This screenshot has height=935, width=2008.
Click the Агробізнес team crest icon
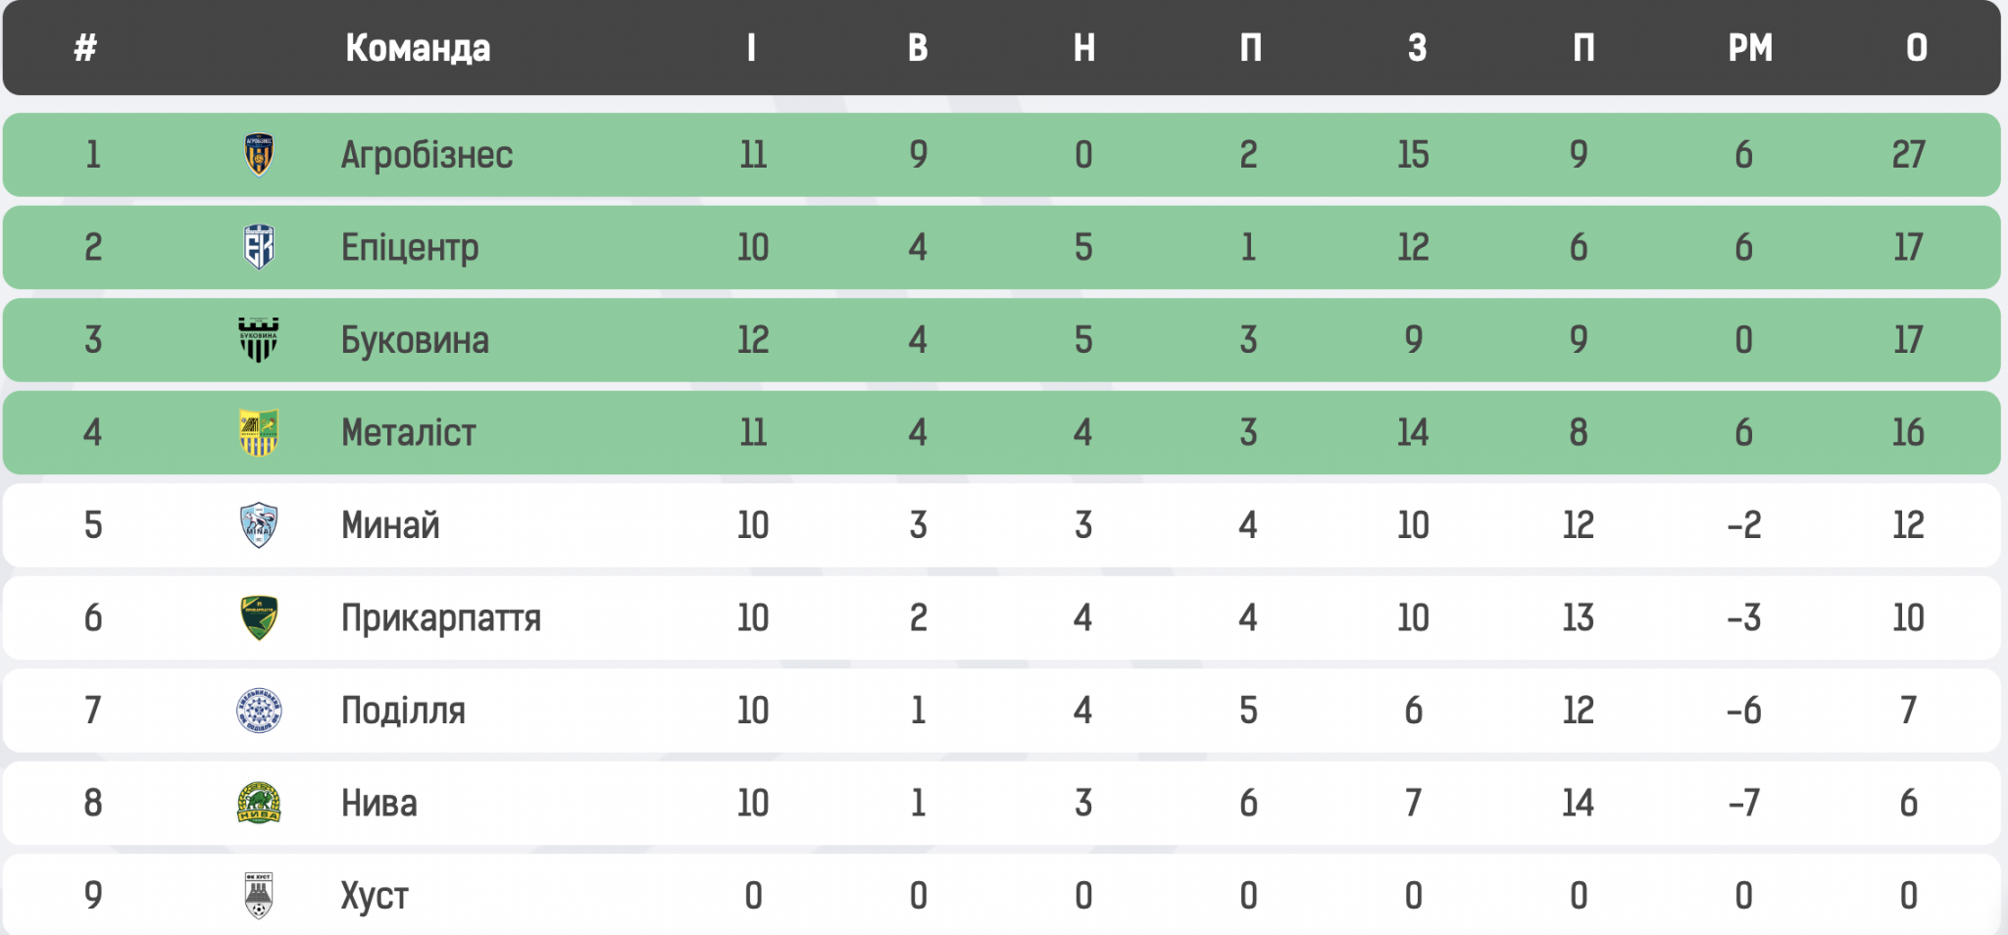(x=259, y=155)
